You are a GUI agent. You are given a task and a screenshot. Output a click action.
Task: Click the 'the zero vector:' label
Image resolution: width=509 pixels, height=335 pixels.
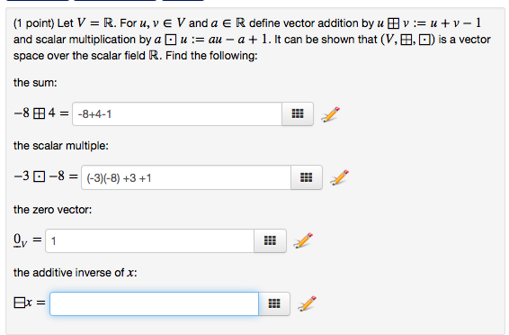tap(52, 210)
